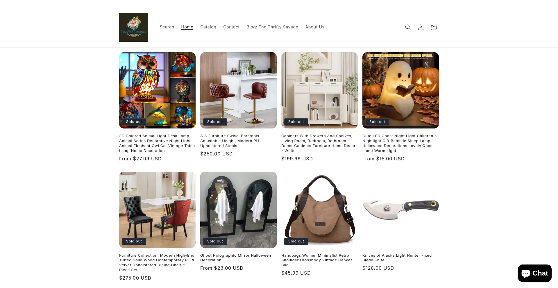Screen dimensions: 558x288
Task: Open the stained glass owl lamp image
Action: (x=157, y=90)
